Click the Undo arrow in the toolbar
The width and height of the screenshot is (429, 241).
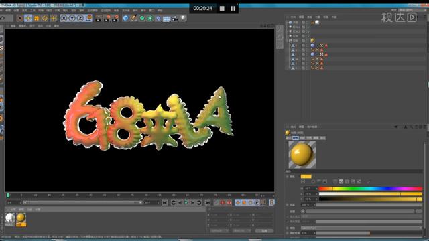(3, 18)
